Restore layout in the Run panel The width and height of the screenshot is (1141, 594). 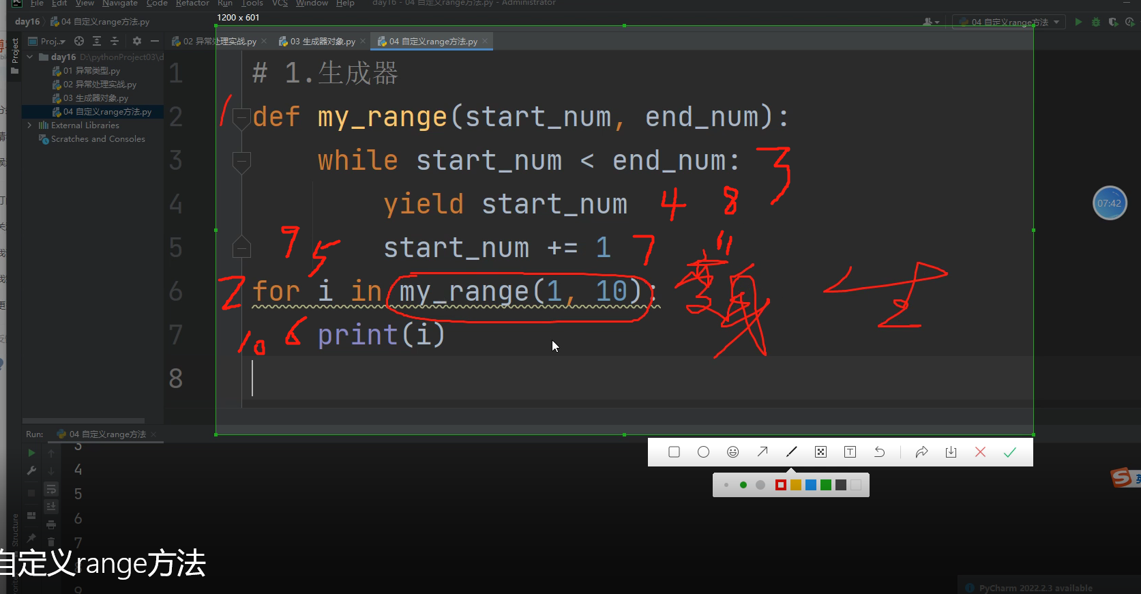(x=31, y=516)
